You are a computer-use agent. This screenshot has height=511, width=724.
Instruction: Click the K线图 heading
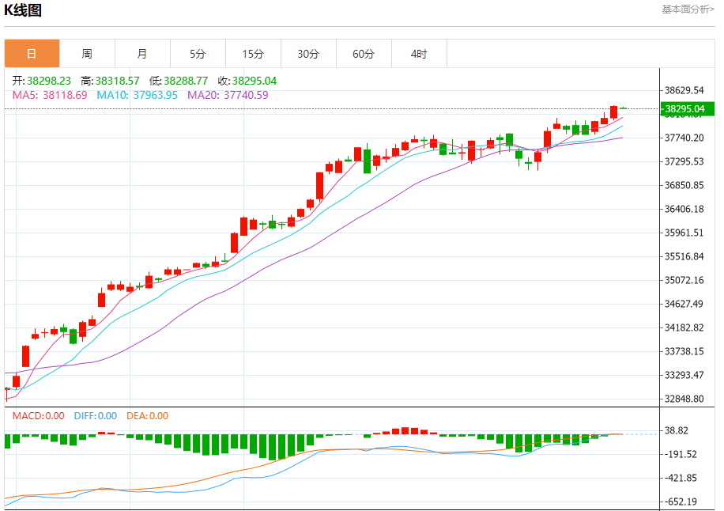click(23, 10)
